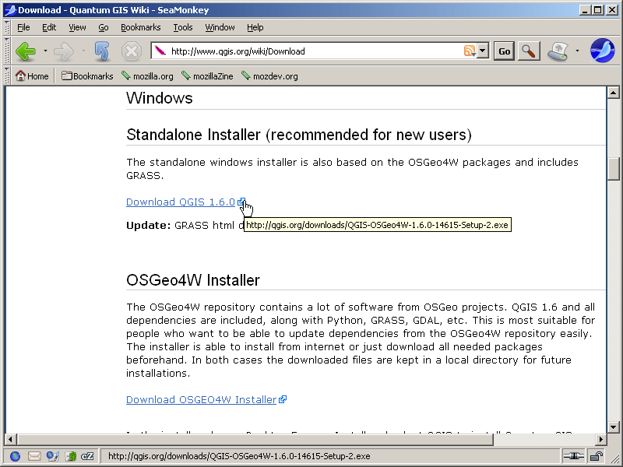Expand the Print button dropdown arrow

click(x=577, y=51)
